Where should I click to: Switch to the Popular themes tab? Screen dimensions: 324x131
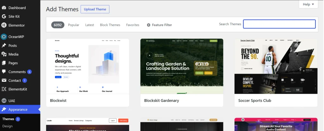73,25
